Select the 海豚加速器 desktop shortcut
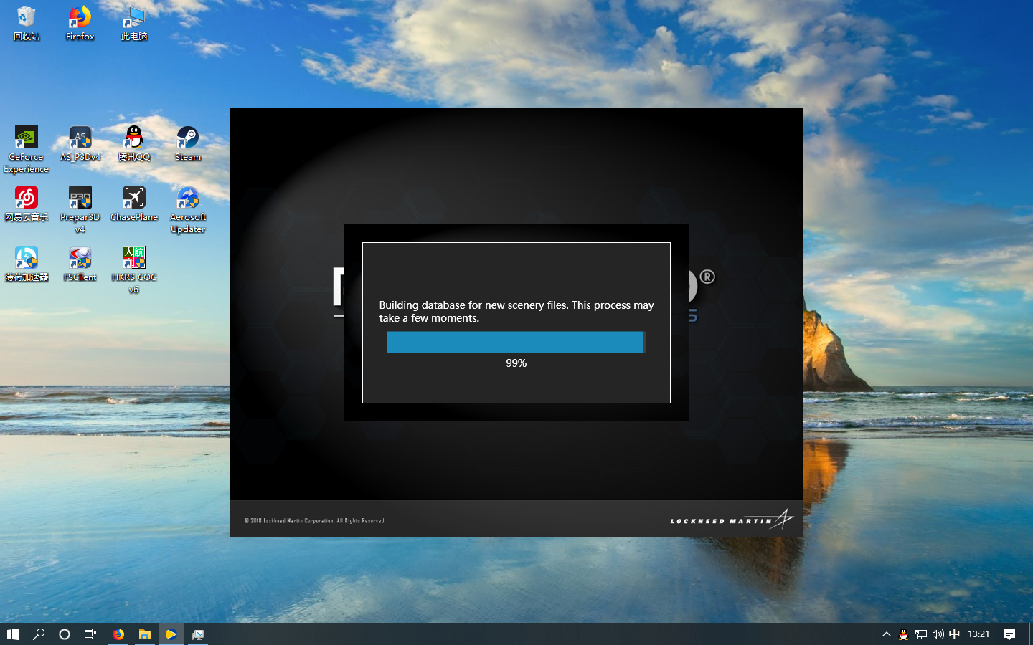The width and height of the screenshot is (1033, 645). click(27, 264)
